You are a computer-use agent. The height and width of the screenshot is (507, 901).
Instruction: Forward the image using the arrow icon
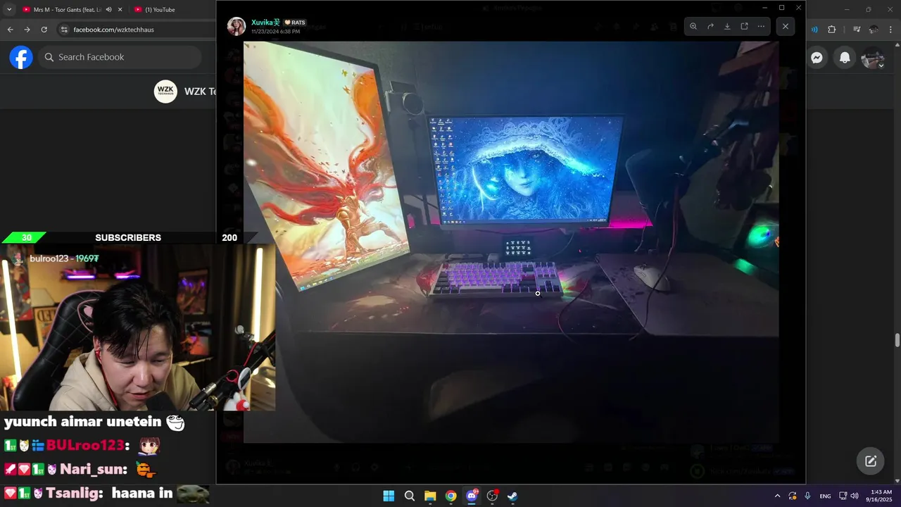pyautogui.click(x=710, y=26)
